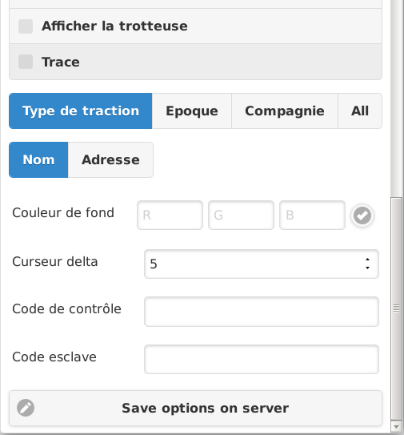Click the G color value field
The width and height of the screenshot is (404, 435).
(x=241, y=215)
